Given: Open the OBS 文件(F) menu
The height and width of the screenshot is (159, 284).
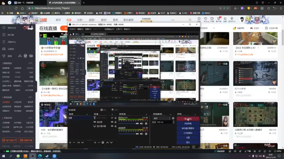Looking at the screenshot, I should (72, 29).
